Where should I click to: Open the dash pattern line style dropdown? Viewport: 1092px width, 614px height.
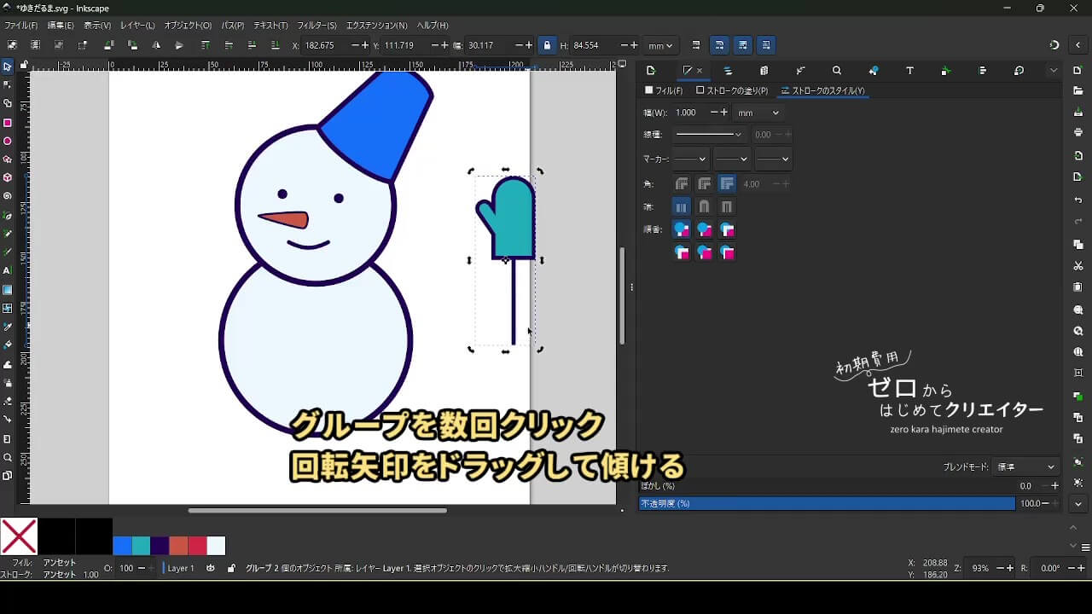(x=708, y=135)
